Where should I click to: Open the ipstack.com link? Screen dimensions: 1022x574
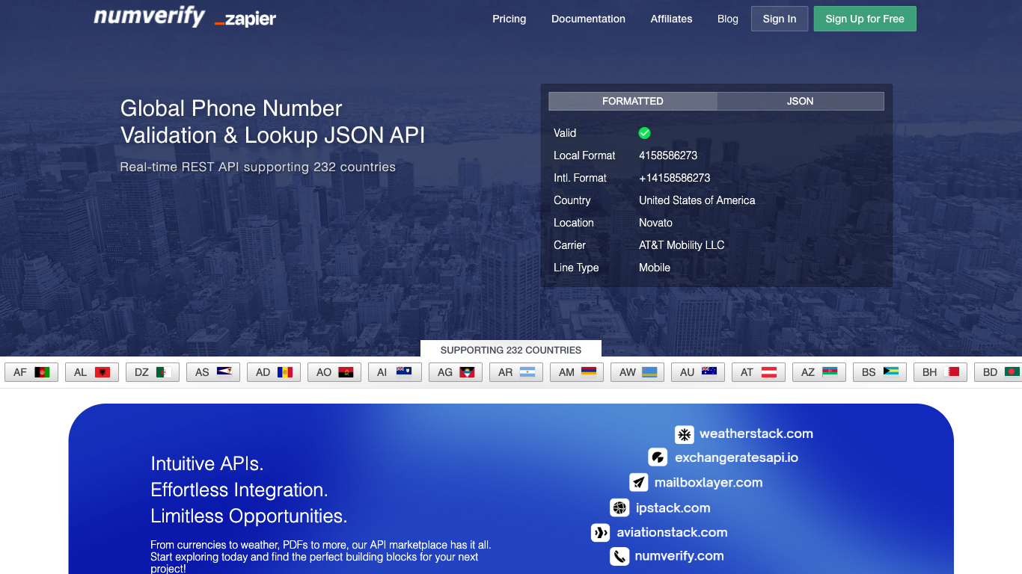pos(673,508)
